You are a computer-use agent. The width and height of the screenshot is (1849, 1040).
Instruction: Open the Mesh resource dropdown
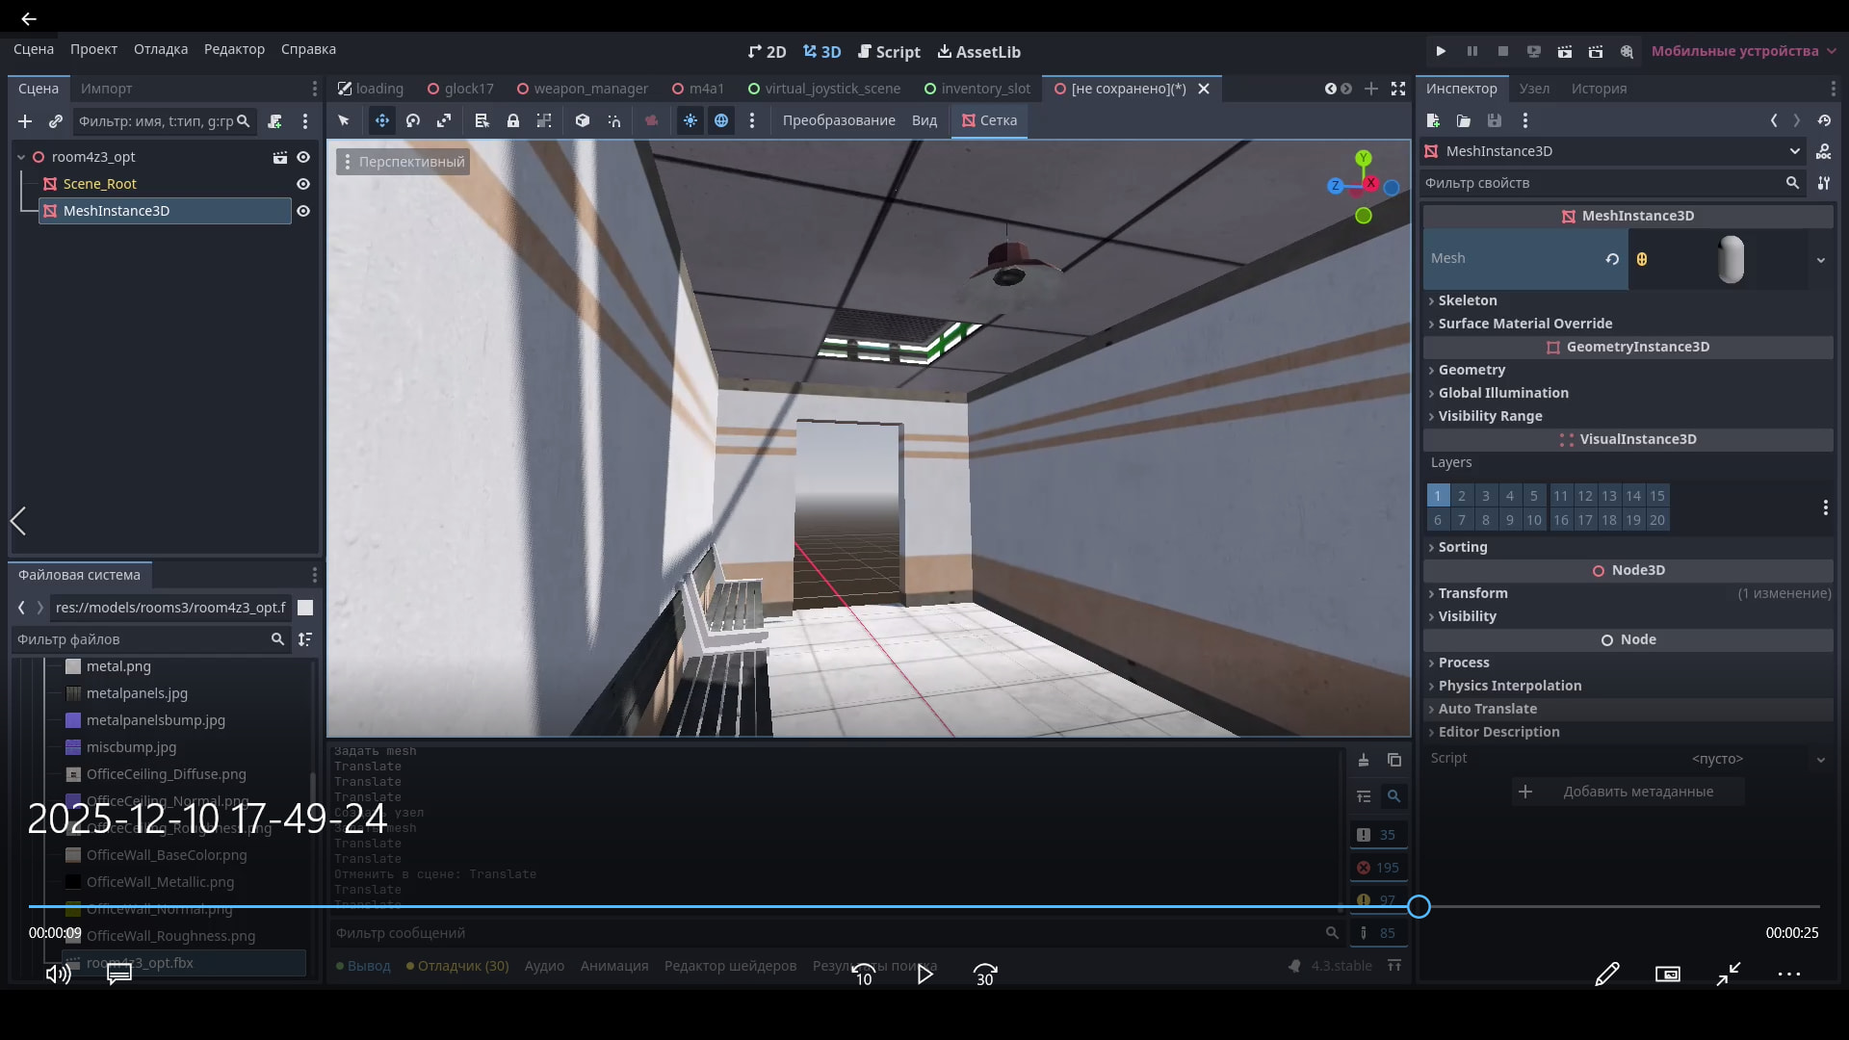click(x=1820, y=259)
